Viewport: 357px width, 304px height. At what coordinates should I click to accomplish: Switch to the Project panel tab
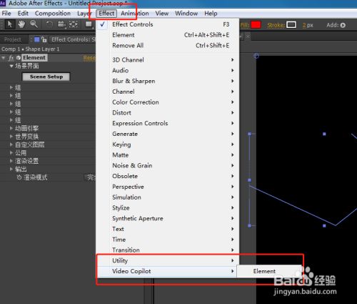click(13, 39)
